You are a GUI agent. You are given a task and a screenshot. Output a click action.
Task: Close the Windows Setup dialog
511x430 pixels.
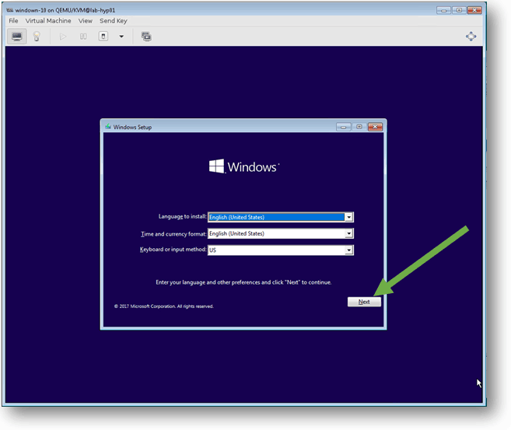(x=375, y=127)
